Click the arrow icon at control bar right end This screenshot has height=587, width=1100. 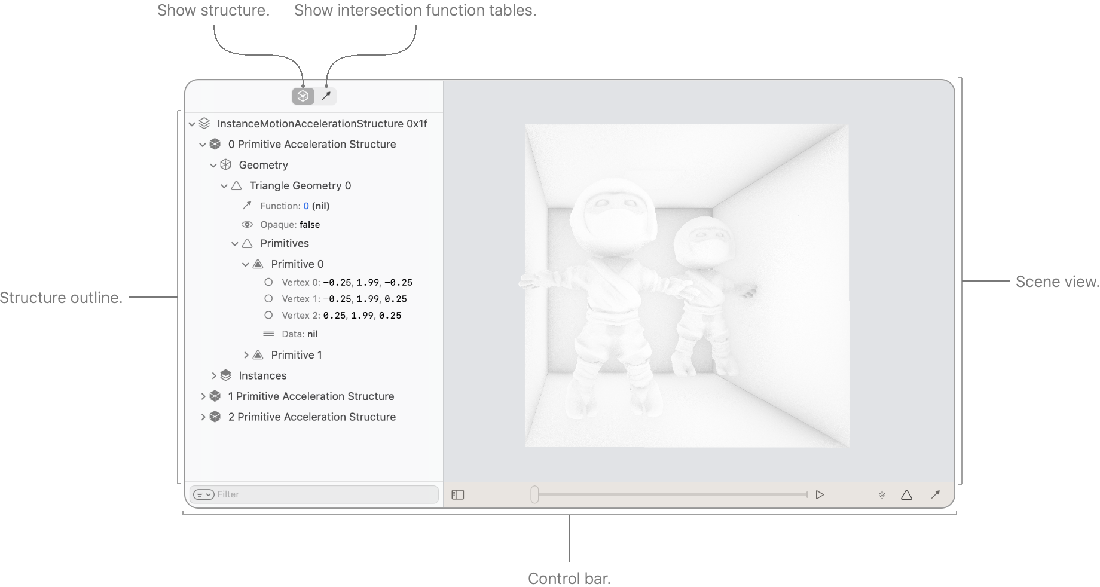click(935, 494)
